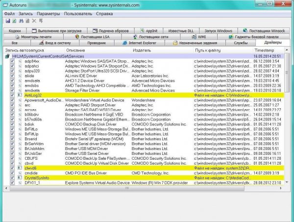Viewport: 294px width, 222px height.
Task: Open the Кодеки tab
Action: click(15, 31)
